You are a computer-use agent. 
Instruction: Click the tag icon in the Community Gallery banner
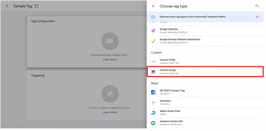pos(153,17)
